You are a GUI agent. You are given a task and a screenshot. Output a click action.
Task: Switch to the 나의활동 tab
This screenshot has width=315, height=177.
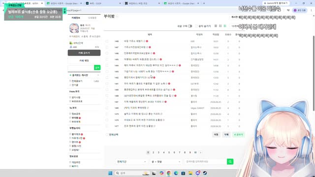(x=92, y=18)
